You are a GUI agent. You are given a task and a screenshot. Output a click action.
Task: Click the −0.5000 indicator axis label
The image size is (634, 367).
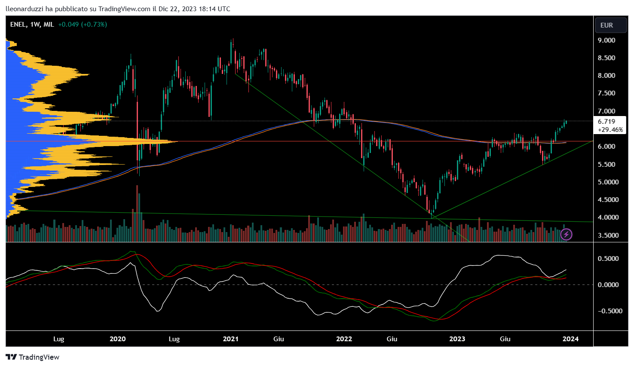pyautogui.click(x=610, y=311)
